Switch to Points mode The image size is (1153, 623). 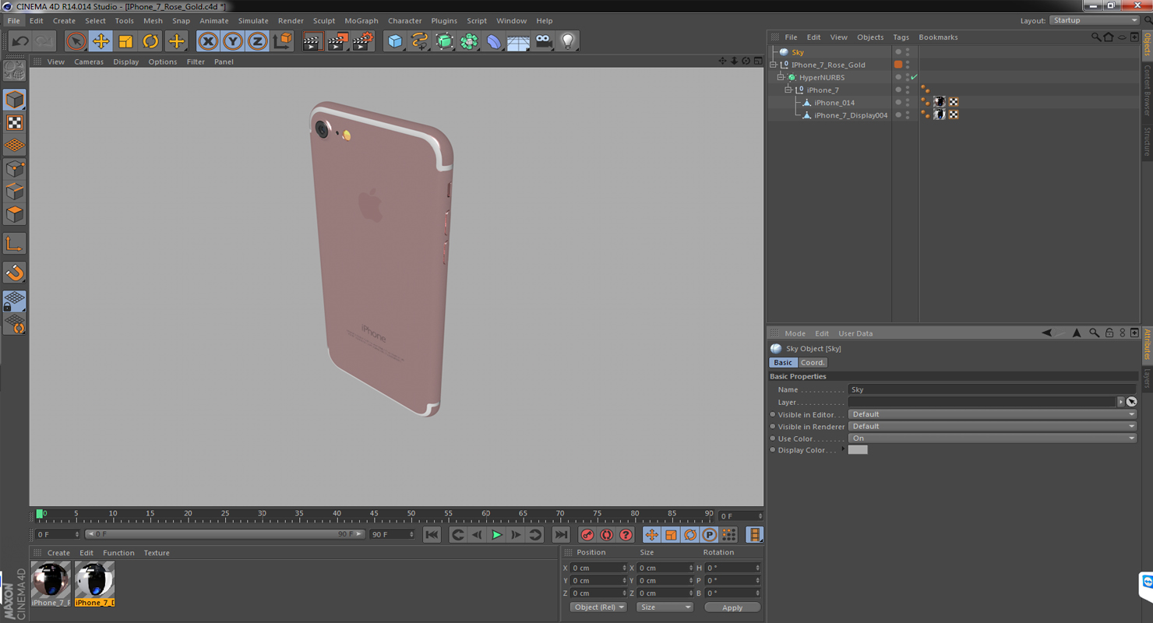[x=15, y=168]
